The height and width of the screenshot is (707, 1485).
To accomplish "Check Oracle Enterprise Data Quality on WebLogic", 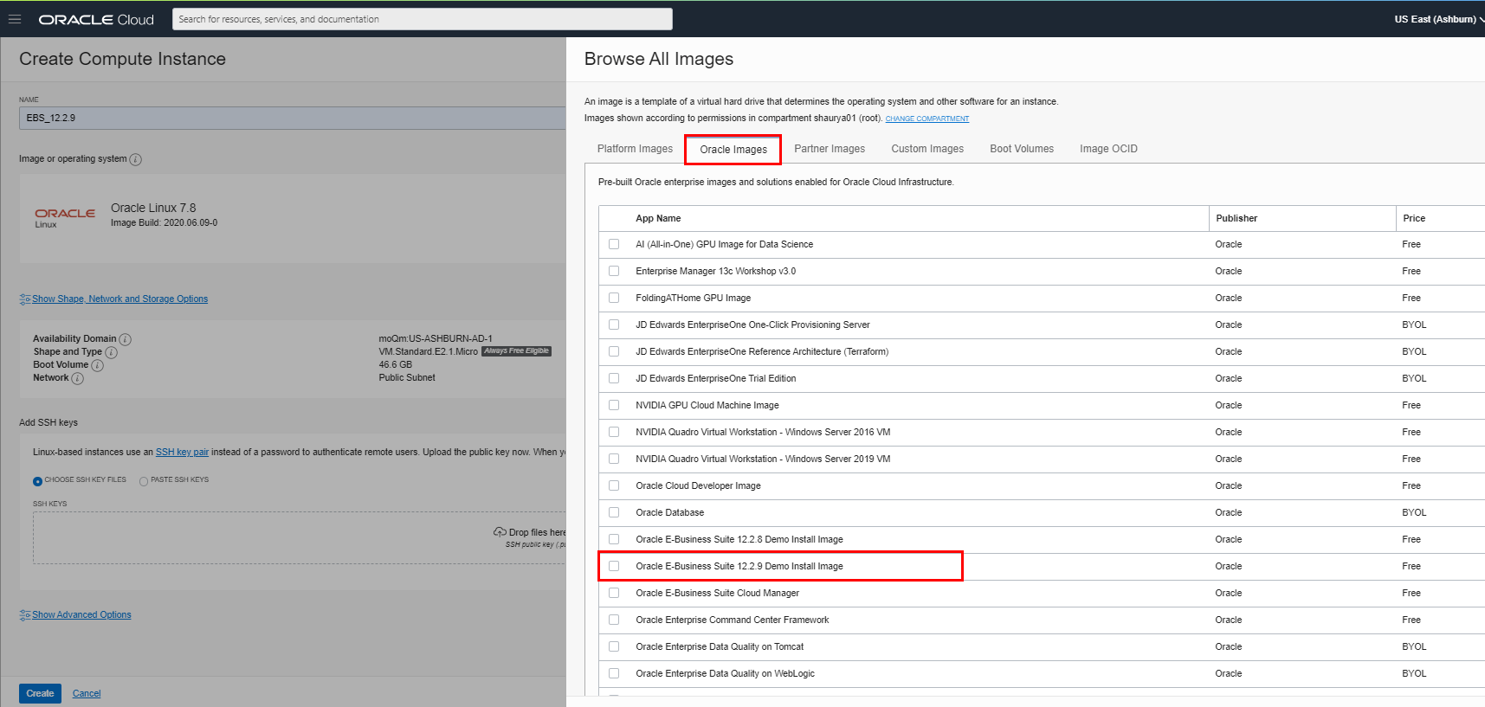I will 614,673.
